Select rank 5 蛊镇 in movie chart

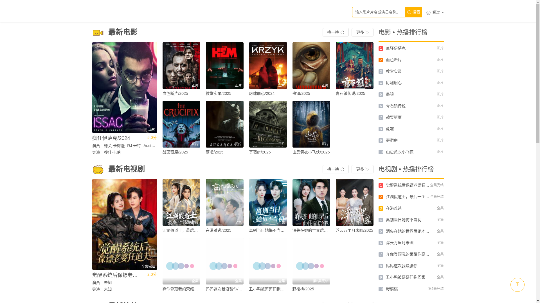(x=411, y=94)
